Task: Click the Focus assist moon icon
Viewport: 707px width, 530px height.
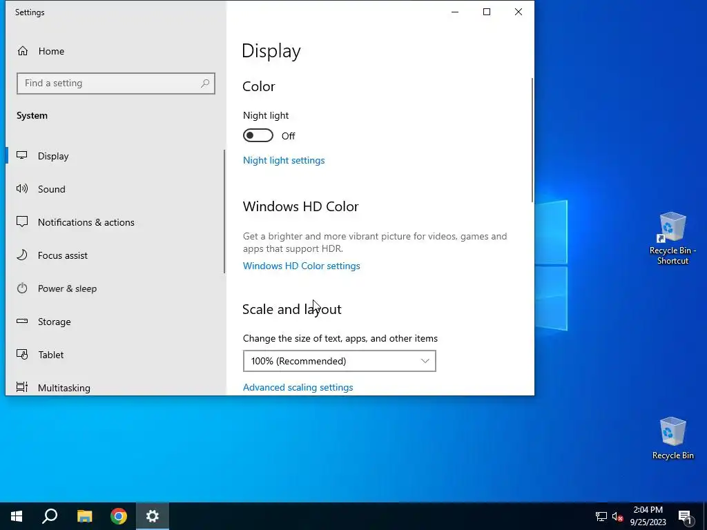Action: coord(22,255)
